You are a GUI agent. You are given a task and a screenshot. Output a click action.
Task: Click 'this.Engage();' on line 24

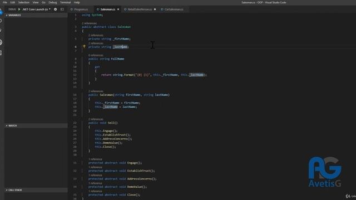click(x=106, y=131)
